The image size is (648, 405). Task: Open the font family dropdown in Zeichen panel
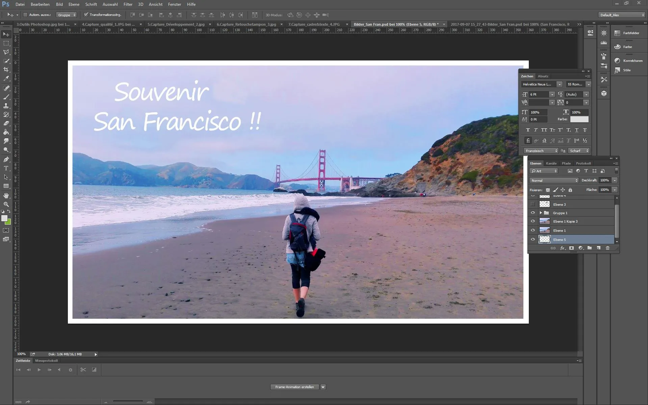coord(560,84)
